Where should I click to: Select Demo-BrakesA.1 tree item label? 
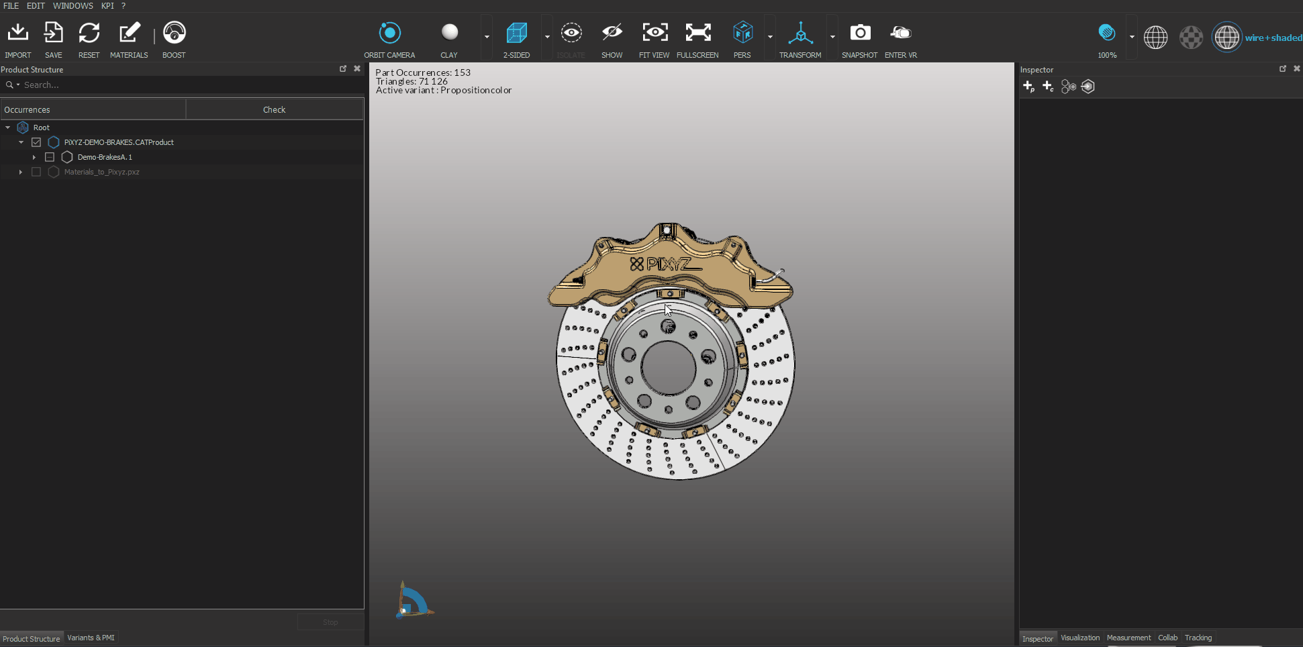(105, 157)
